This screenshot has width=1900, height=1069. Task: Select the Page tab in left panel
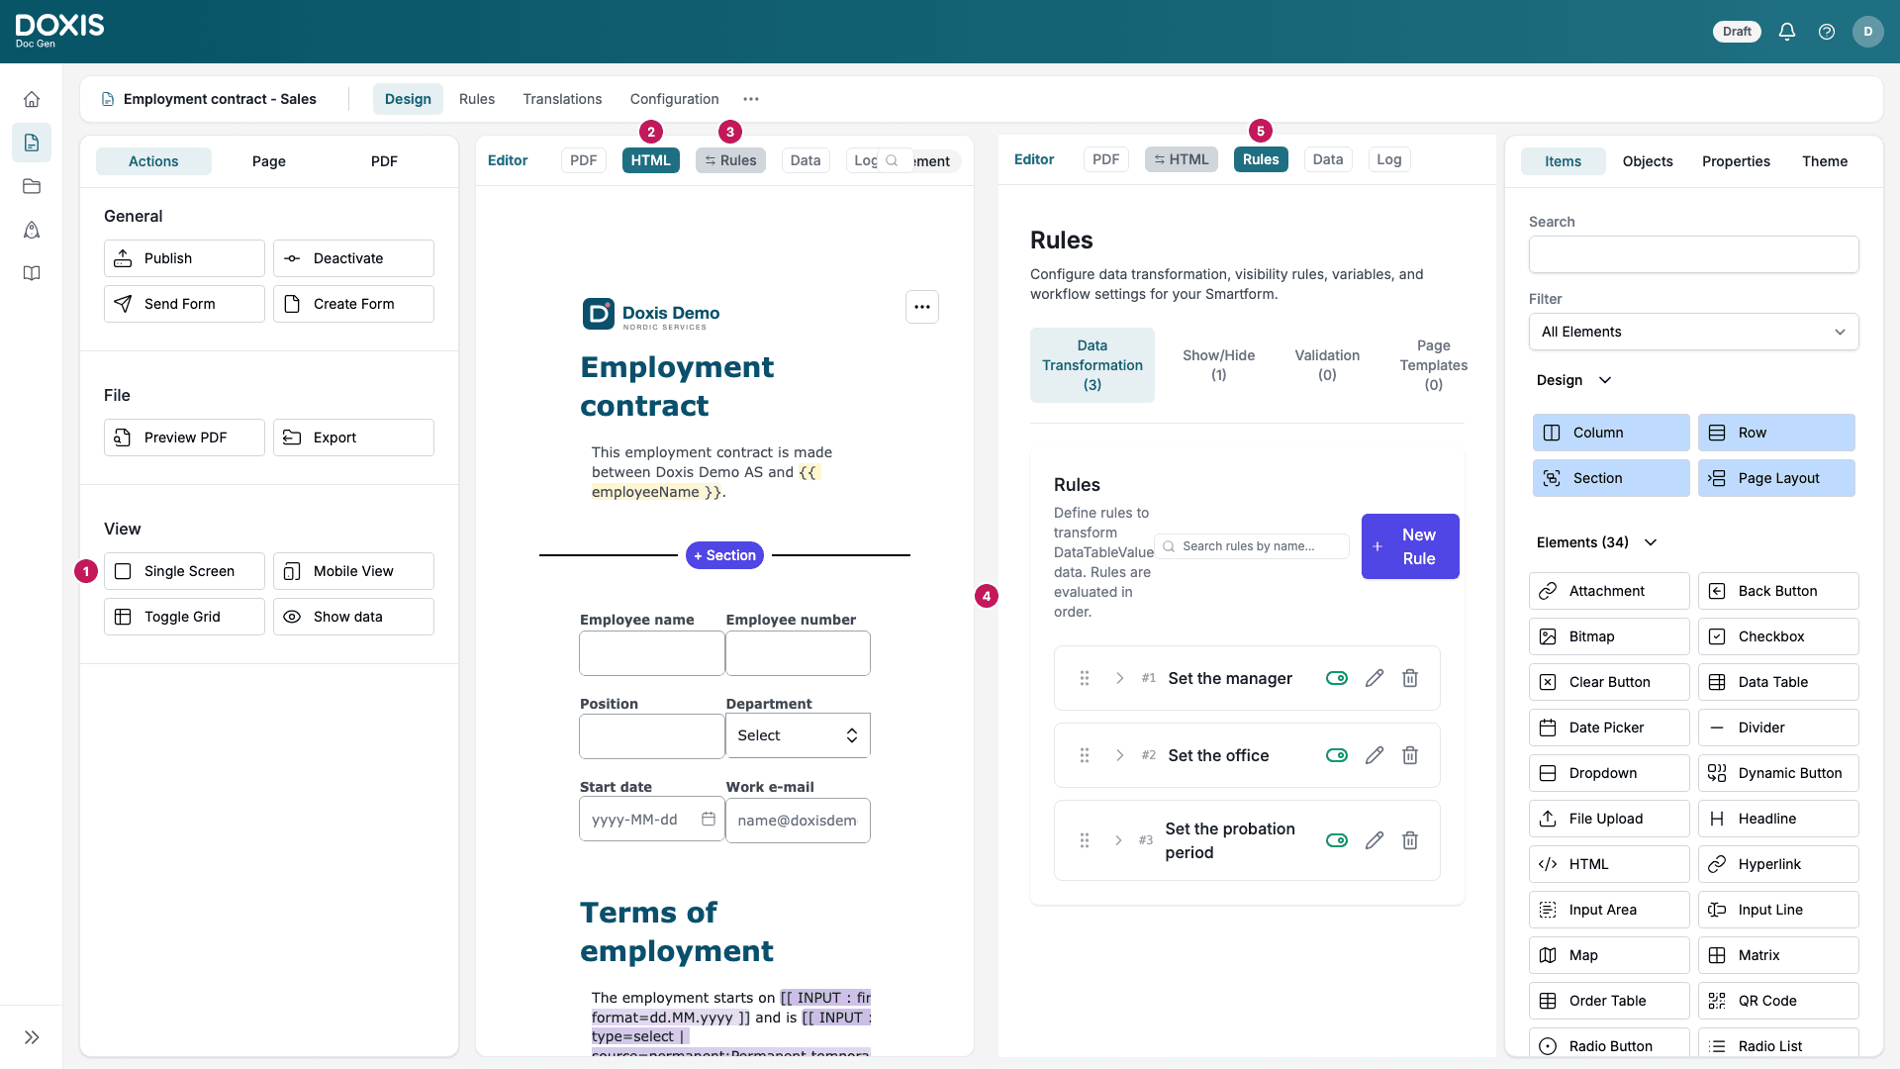[x=268, y=161]
